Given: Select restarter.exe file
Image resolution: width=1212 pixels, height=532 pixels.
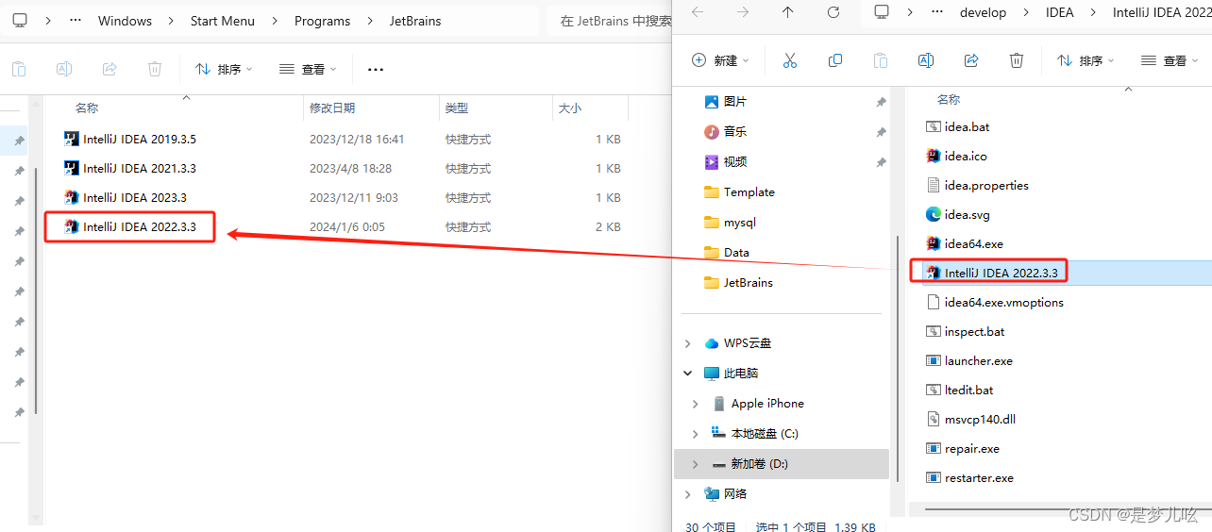Looking at the screenshot, I should tap(969, 477).
